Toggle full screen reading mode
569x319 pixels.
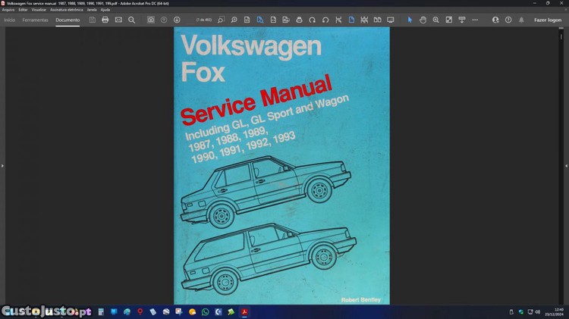point(391,20)
